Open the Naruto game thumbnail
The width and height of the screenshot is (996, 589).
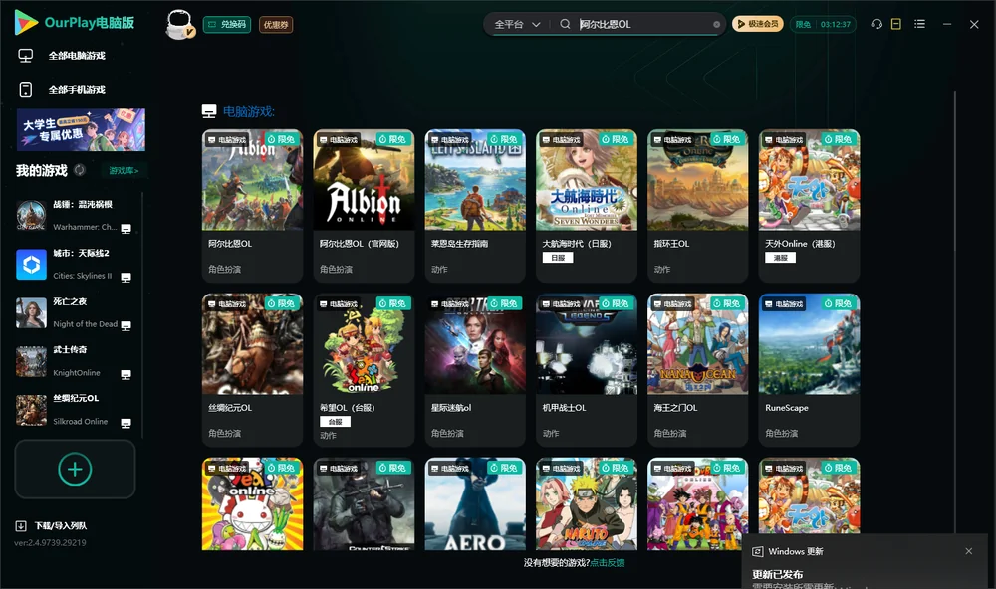587,504
